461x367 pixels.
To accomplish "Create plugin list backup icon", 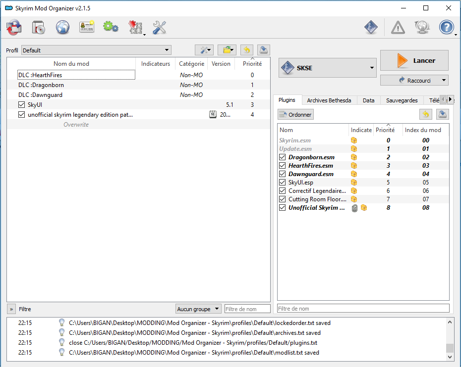I will pos(443,114).
